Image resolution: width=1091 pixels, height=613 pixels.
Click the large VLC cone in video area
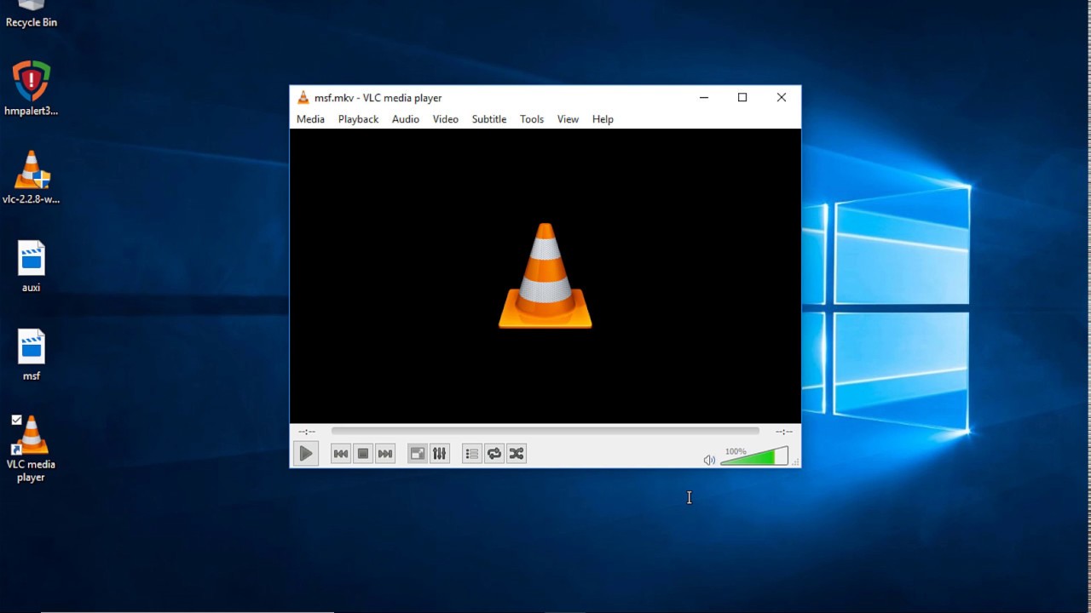pos(545,276)
